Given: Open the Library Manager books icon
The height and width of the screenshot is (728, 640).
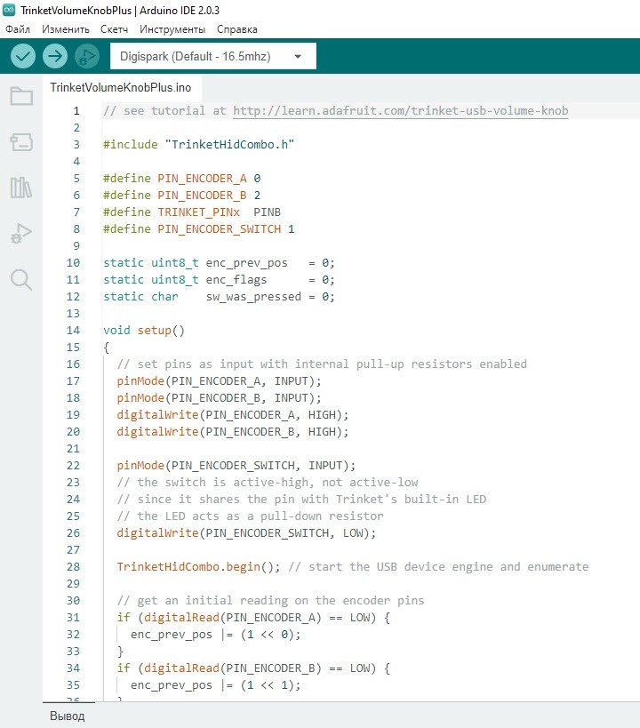Looking at the screenshot, I should click(21, 188).
